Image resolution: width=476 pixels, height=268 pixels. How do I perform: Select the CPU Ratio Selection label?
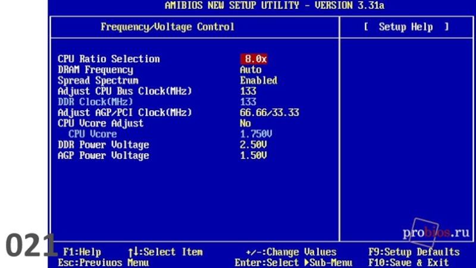pos(109,59)
